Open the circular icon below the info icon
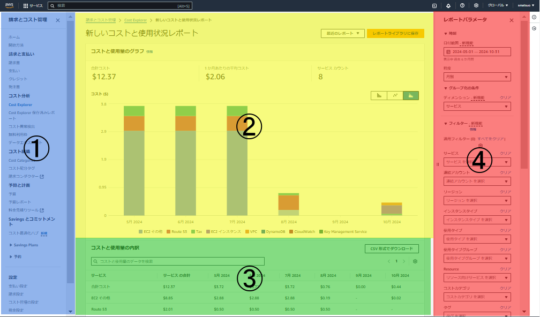This screenshot has width=540, height=317. pyautogui.click(x=534, y=28)
